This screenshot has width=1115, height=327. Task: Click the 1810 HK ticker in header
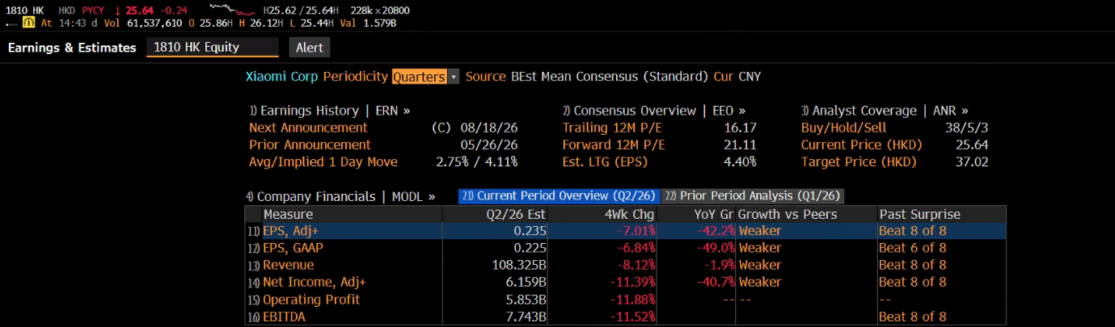(x=24, y=10)
